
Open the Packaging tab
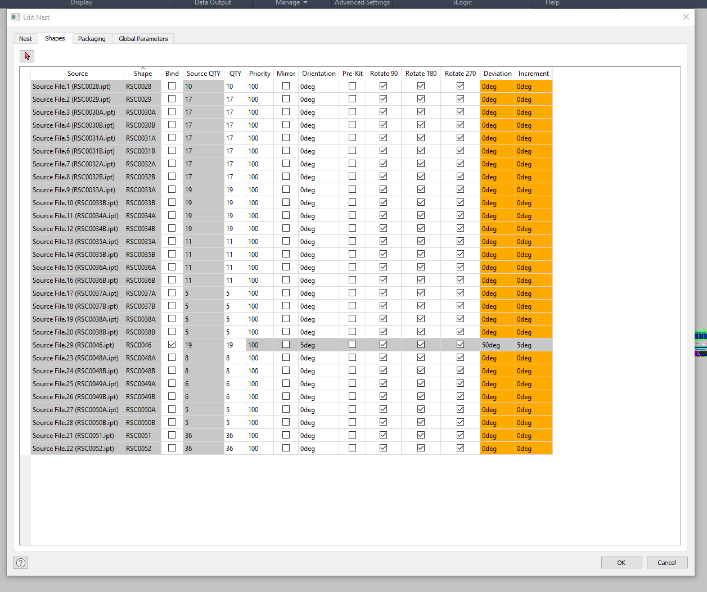tap(92, 38)
